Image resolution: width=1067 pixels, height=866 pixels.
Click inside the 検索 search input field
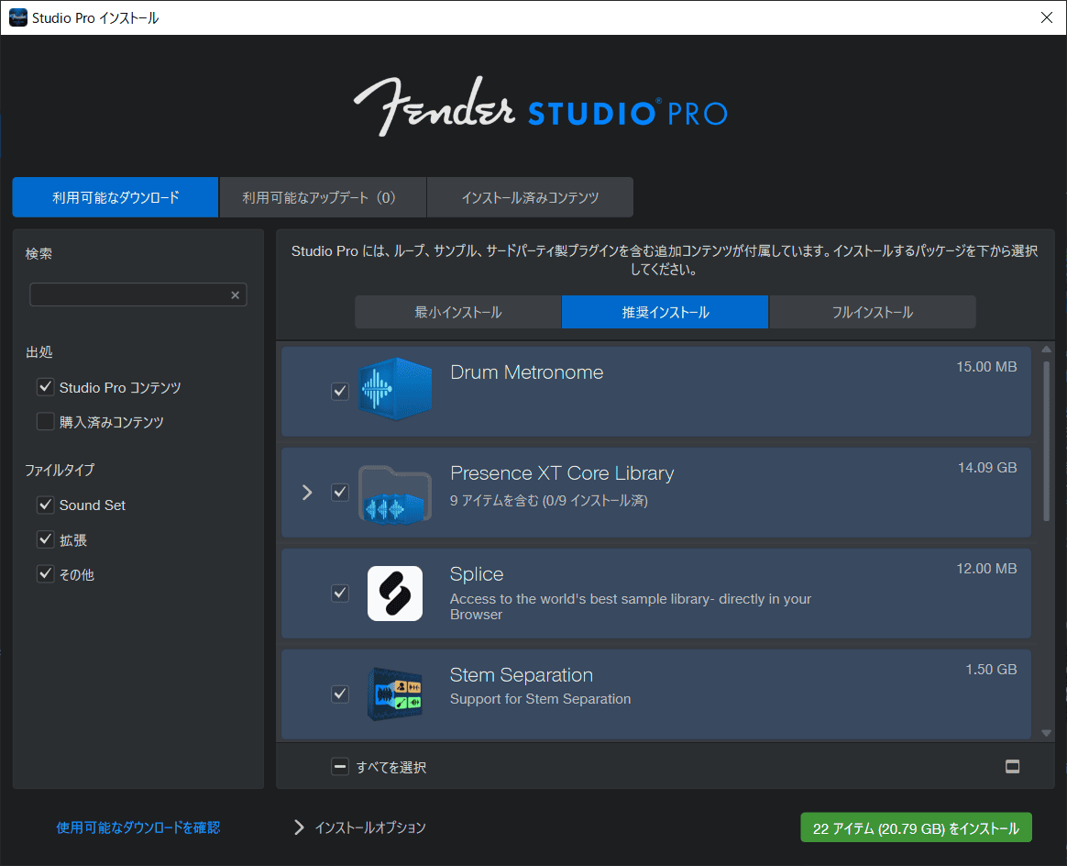pyautogui.click(x=128, y=294)
